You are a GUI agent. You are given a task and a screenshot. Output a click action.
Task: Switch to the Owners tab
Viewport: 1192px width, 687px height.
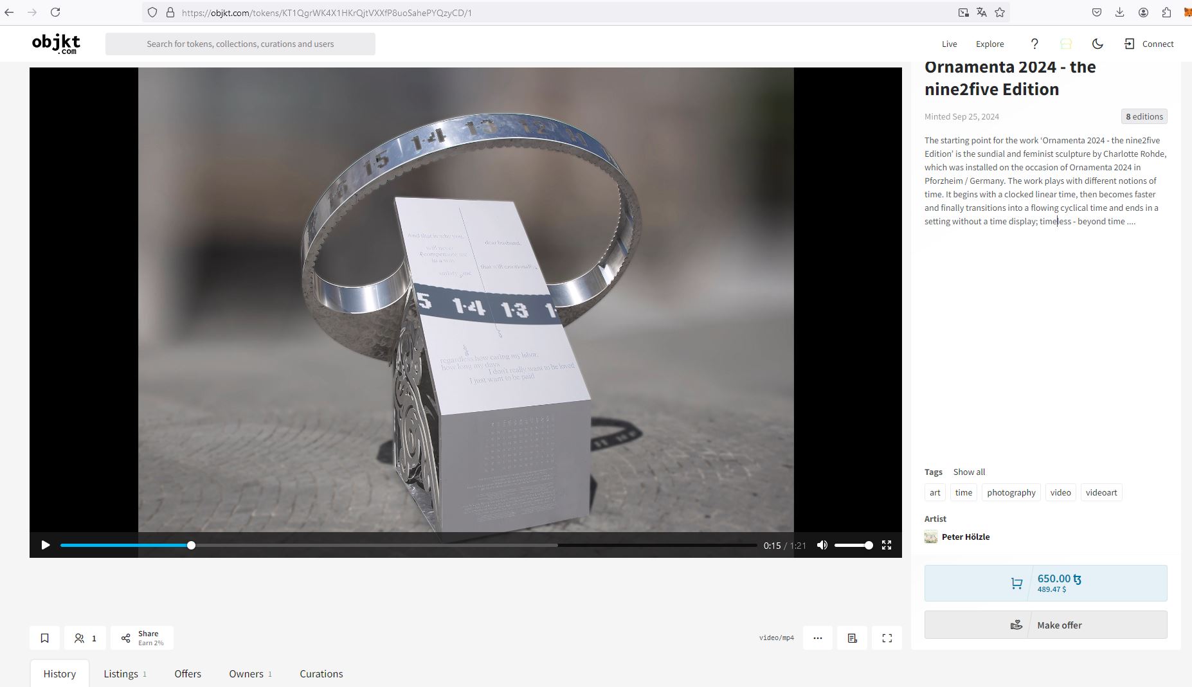click(x=250, y=674)
